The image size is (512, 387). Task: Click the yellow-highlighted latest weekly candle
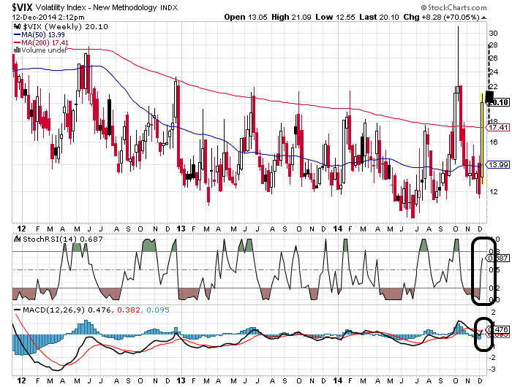(482, 139)
